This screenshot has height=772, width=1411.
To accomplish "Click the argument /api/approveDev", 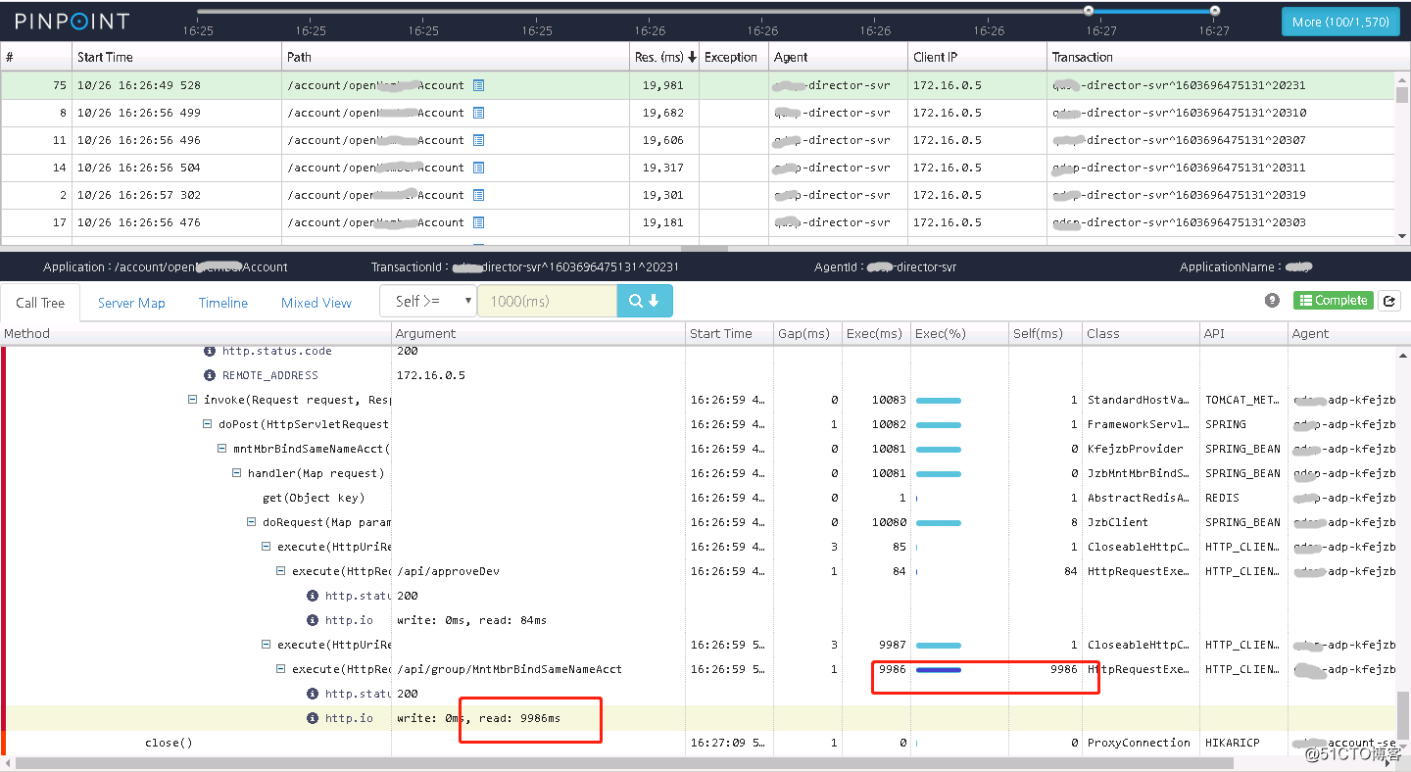I will pyautogui.click(x=449, y=571).
